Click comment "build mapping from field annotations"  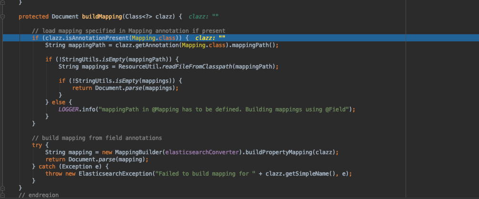[97, 138]
